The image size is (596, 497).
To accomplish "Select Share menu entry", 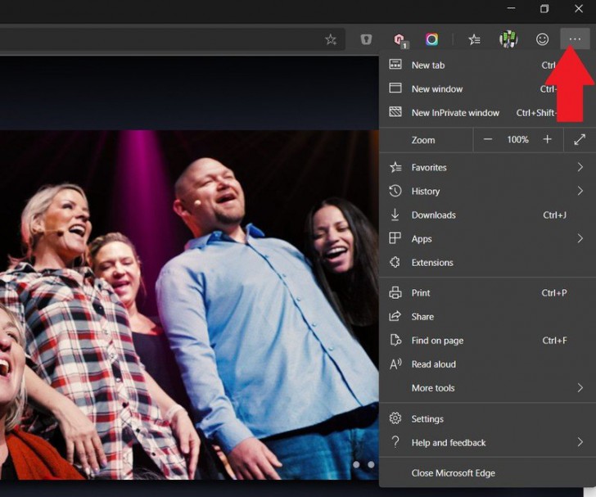I will tap(487, 316).
